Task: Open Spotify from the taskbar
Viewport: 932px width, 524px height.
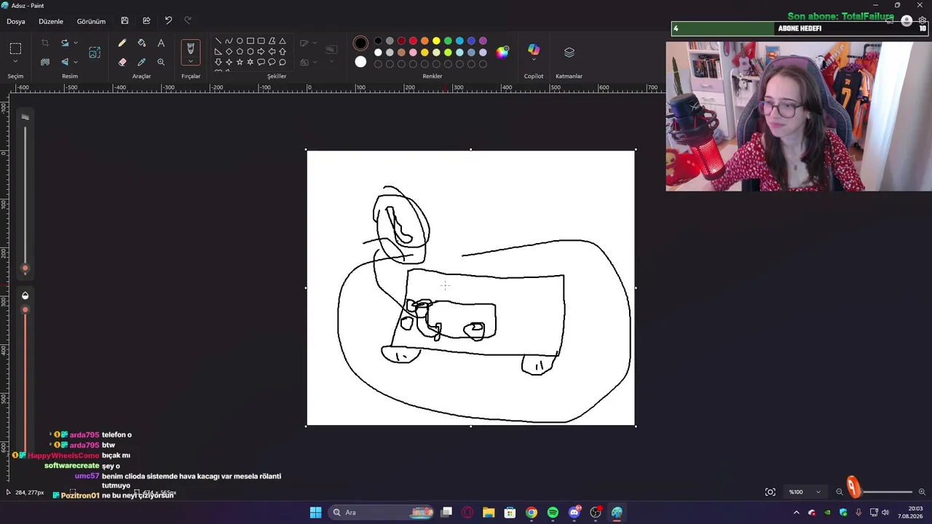Action: click(553, 512)
